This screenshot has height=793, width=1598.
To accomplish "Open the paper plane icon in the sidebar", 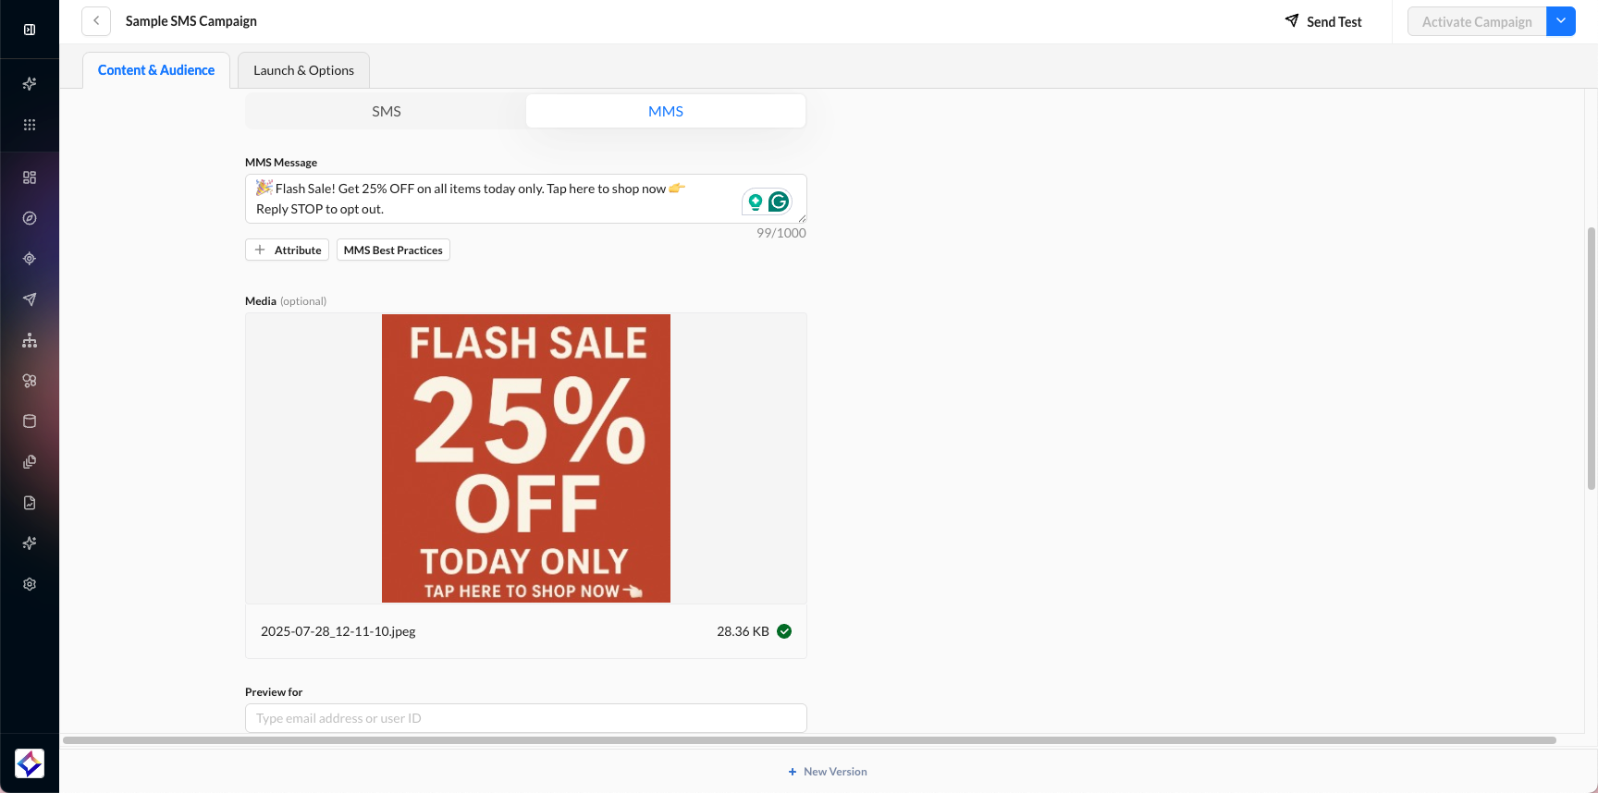I will (x=30, y=299).
